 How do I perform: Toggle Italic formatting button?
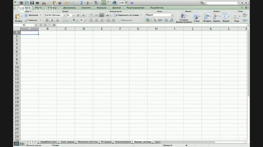(52, 20)
